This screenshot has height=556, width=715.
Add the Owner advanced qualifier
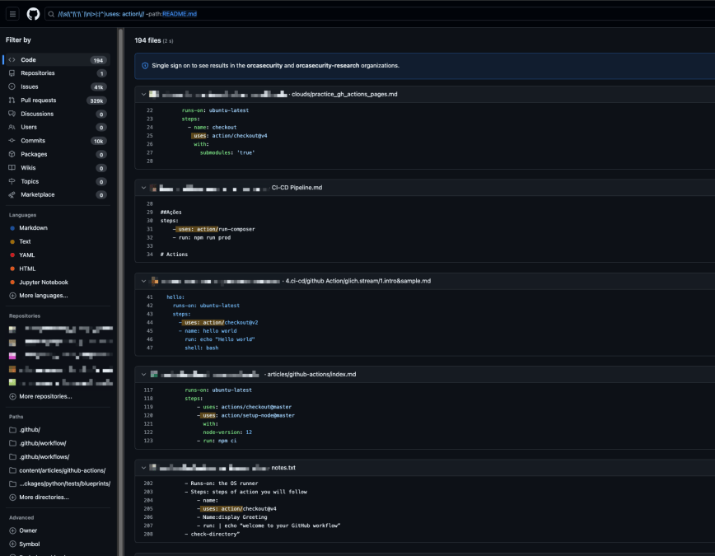point(23,530)
